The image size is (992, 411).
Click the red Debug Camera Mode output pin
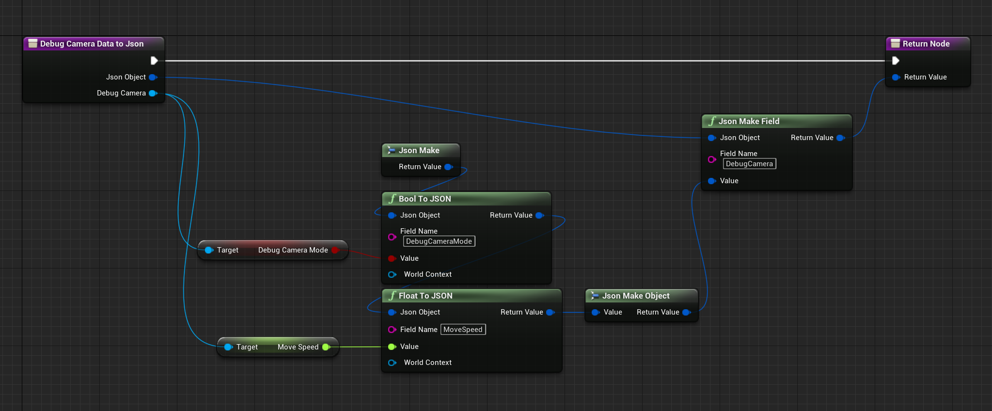[335, 250]
